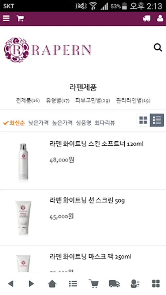Open the cart icon in the top bar
The height and width of the screenshot is (295, 166).
click(20, 18)
